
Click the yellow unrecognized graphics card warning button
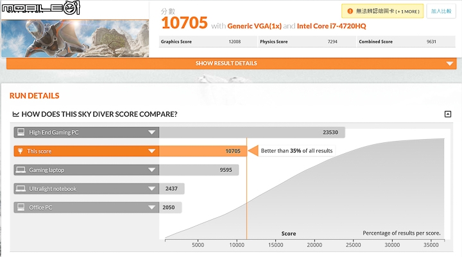[382, 11]
